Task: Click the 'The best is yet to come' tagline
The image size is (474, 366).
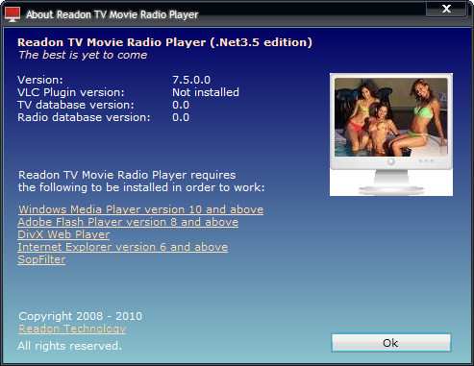Action: tap(83, 55)
